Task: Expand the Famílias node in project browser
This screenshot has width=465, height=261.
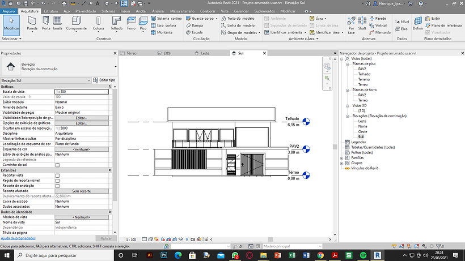Action: pyautogui.click(x=342, y=158)
